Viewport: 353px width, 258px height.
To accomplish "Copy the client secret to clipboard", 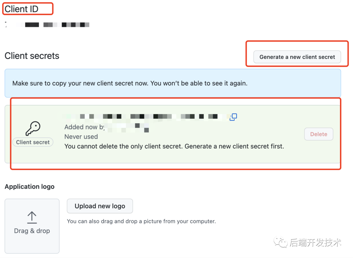I will 233,117.
